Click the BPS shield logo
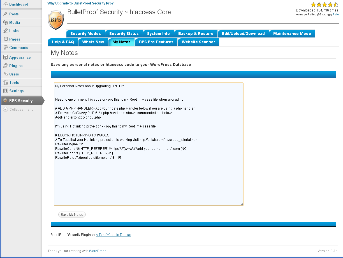The height and width of the screenshot is (258, 343). point(56,20)
